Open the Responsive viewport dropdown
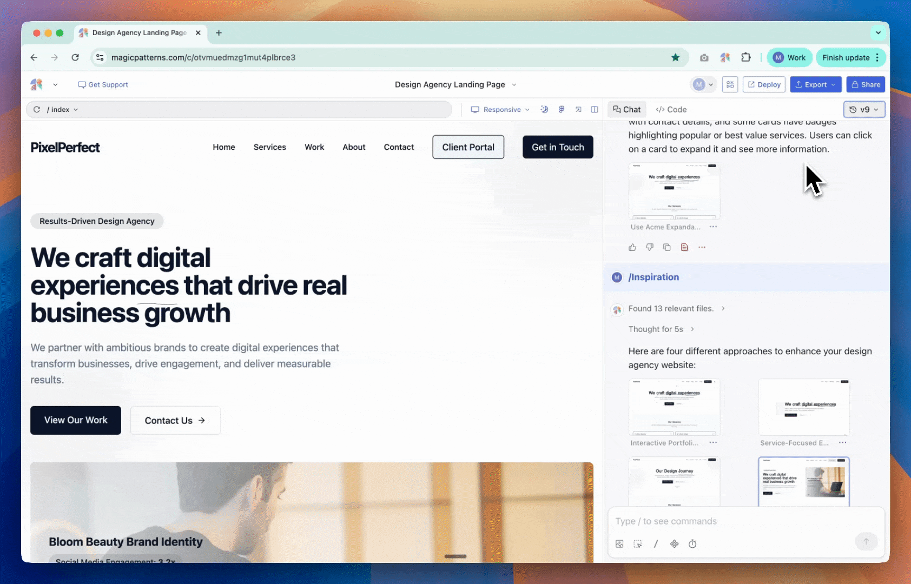 click(x=500, y=109)
